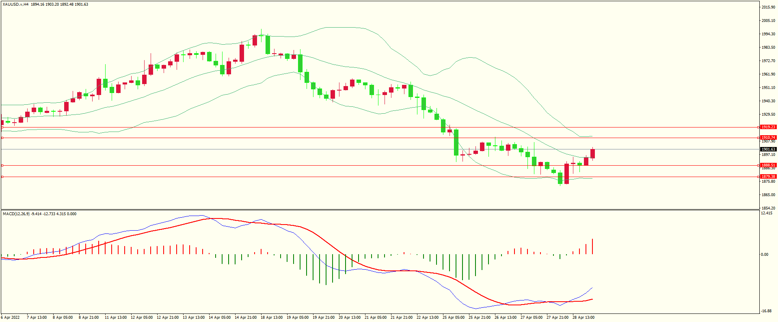The height and width of the screenshot is (322, 778).
Task: Click the 12.415 MACD scale value
Action: coord(767,213)
